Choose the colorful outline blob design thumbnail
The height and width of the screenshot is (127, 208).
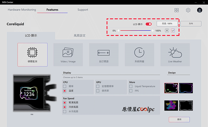coord(171,88)
